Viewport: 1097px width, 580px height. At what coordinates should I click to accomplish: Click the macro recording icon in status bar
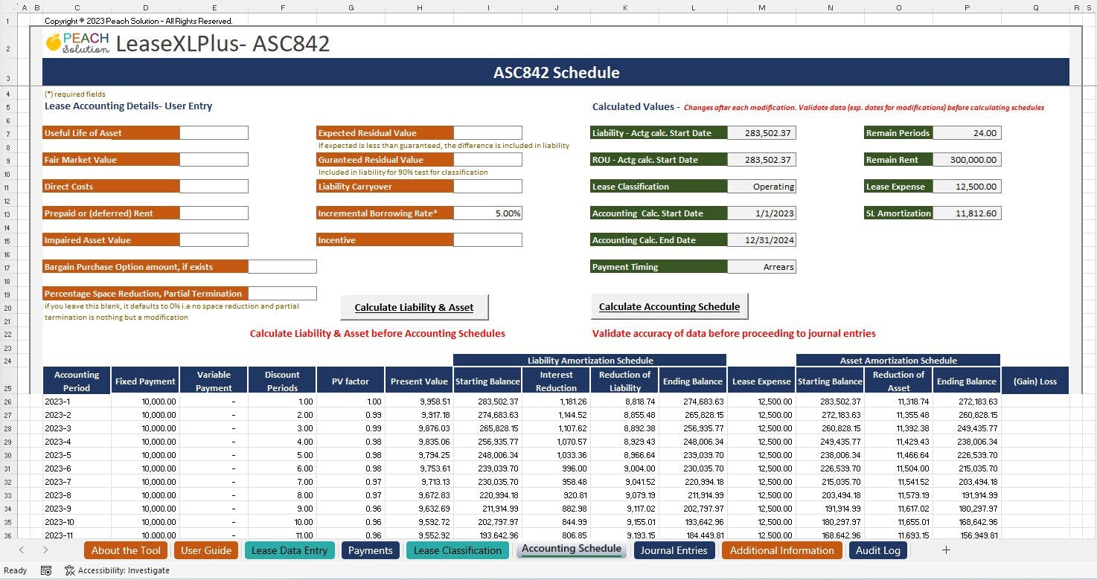46,570
